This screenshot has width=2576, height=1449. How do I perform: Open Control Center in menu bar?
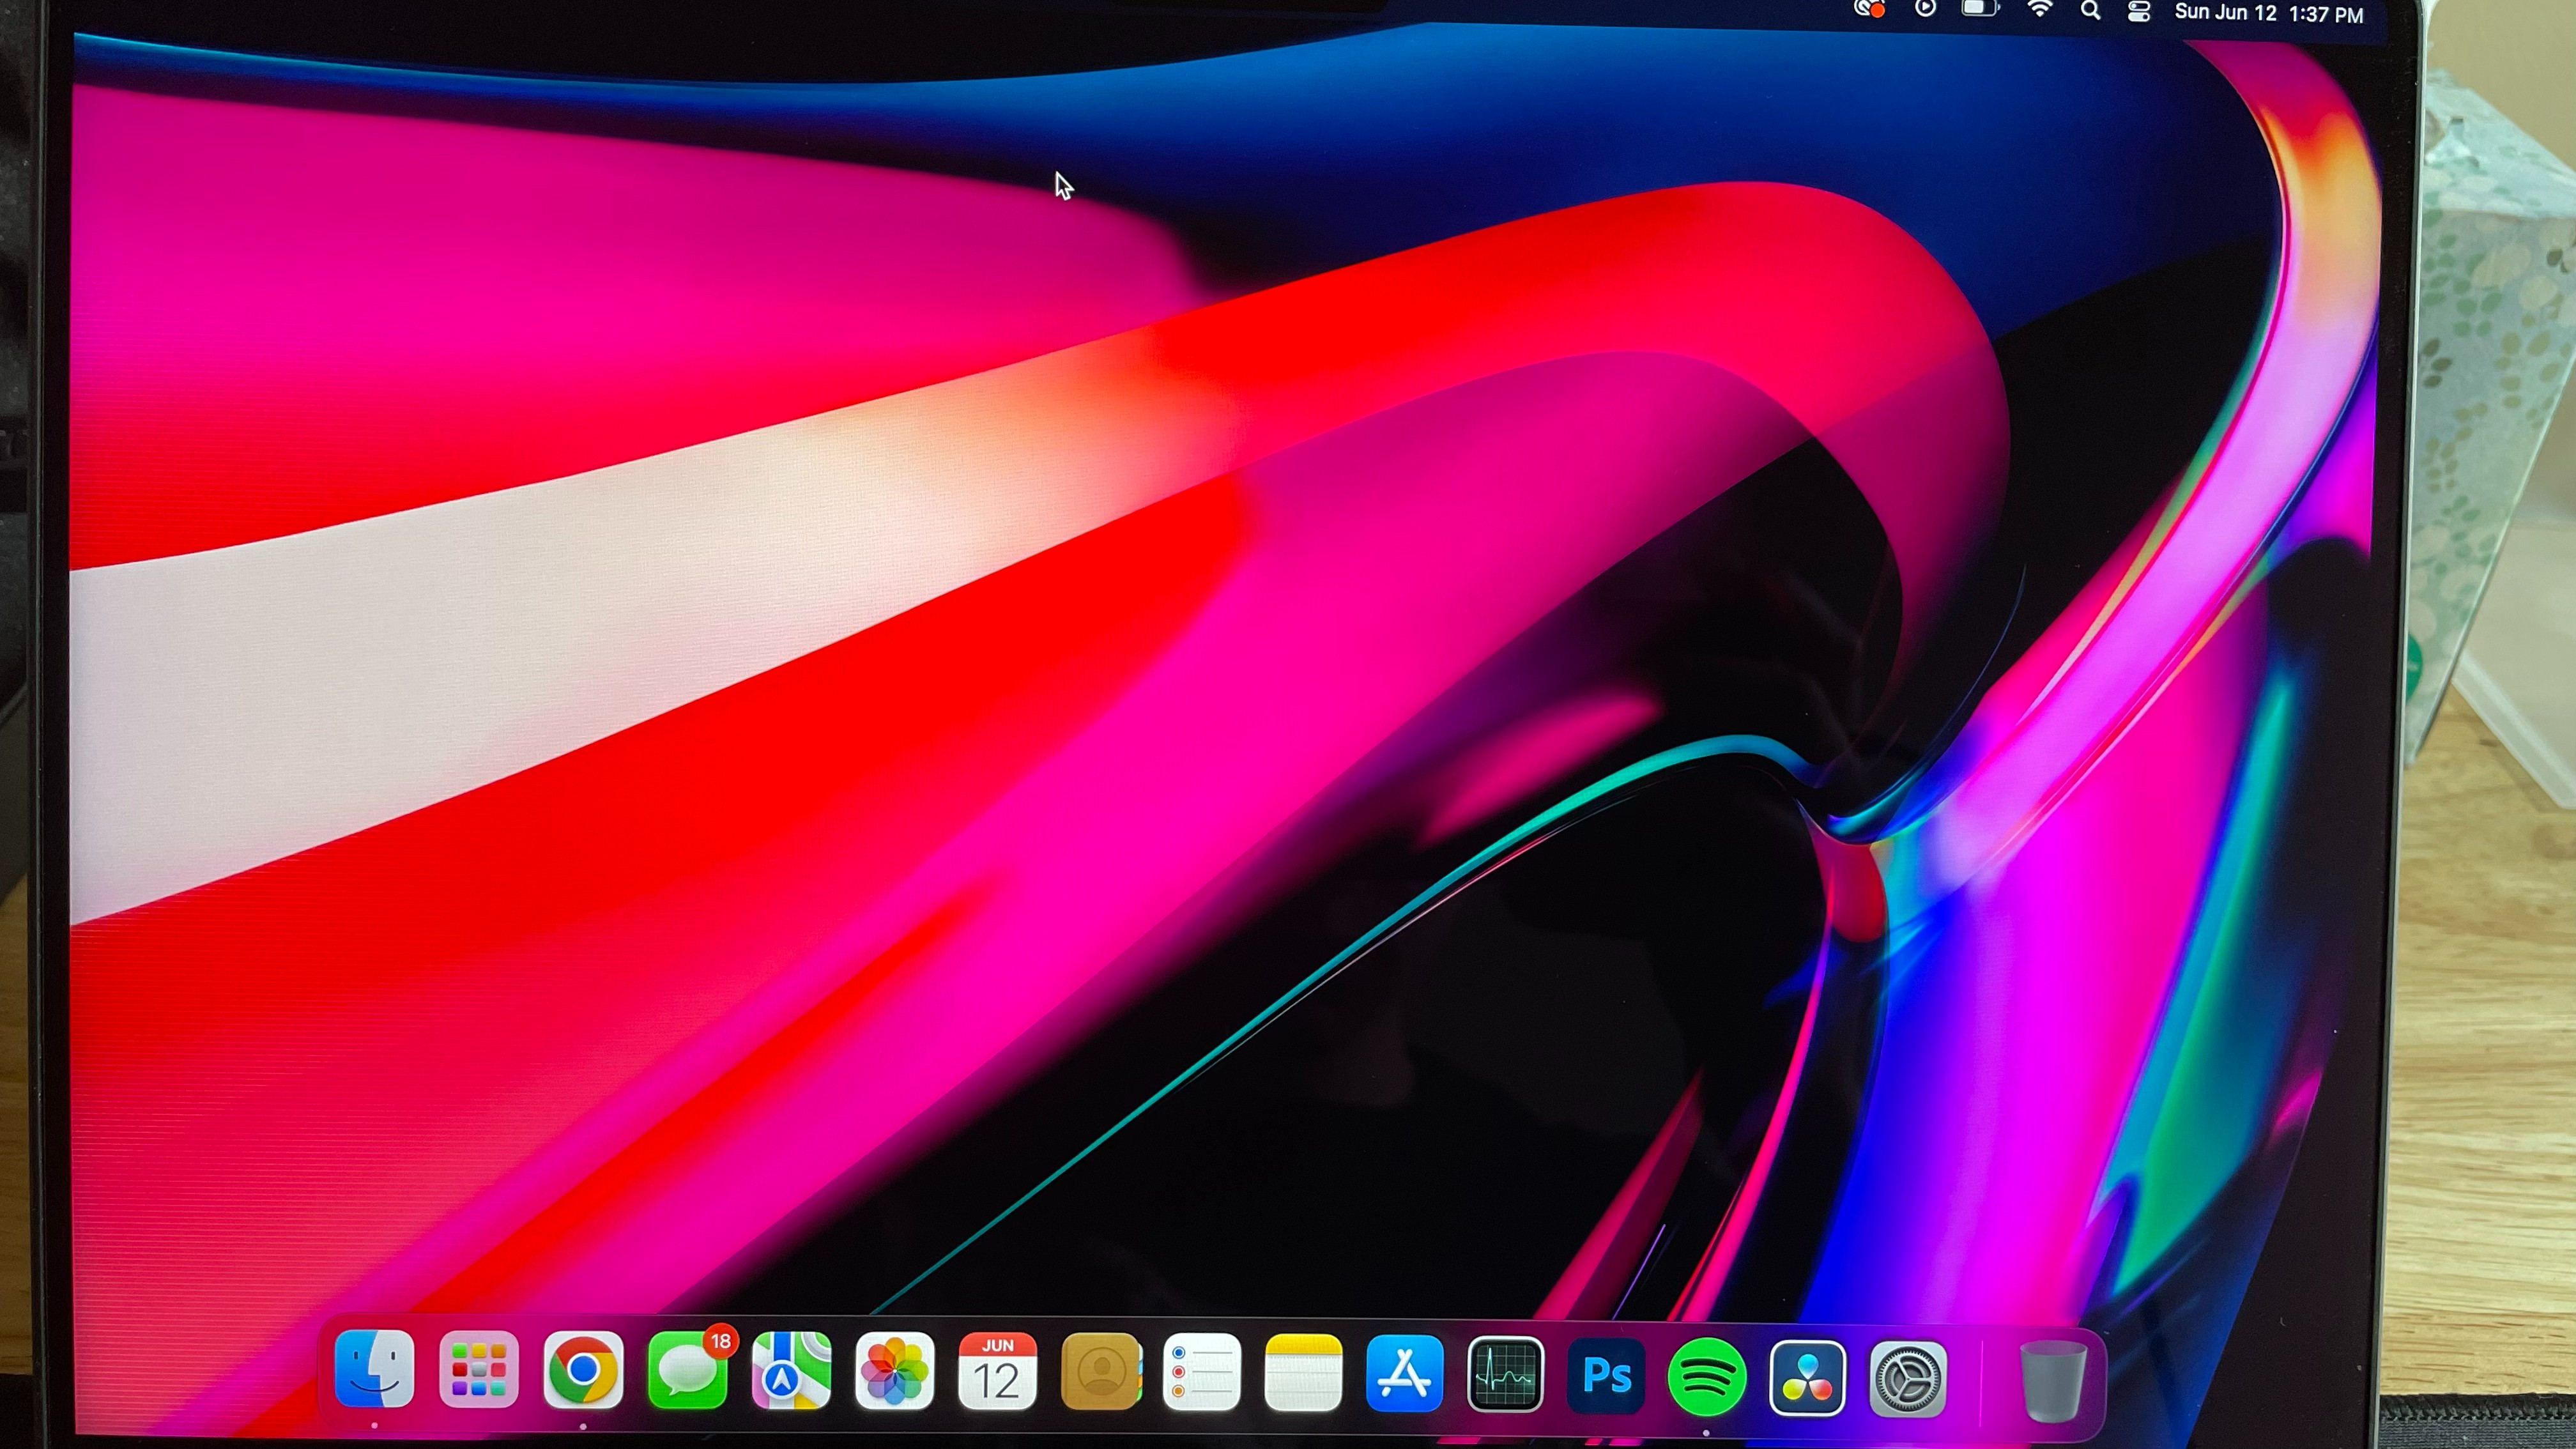coord(2139,12)
